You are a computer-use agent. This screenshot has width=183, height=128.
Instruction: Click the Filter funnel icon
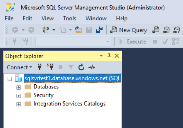tap(71, 67)
